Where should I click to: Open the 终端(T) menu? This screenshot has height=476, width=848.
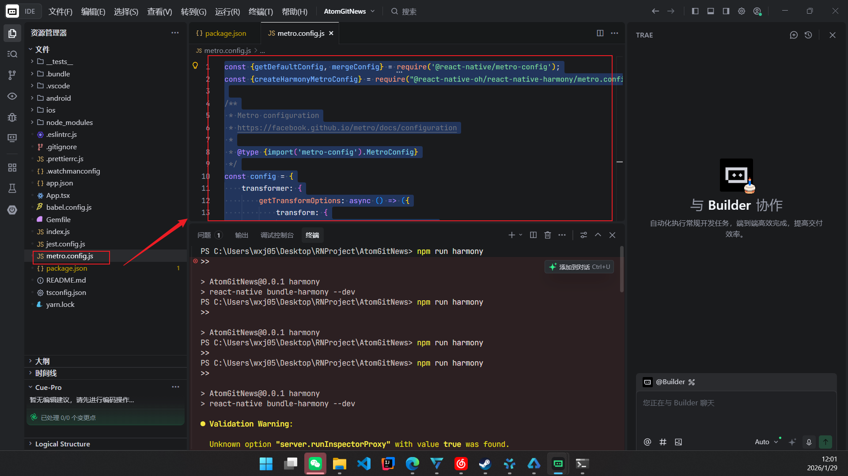coord(260,11)
